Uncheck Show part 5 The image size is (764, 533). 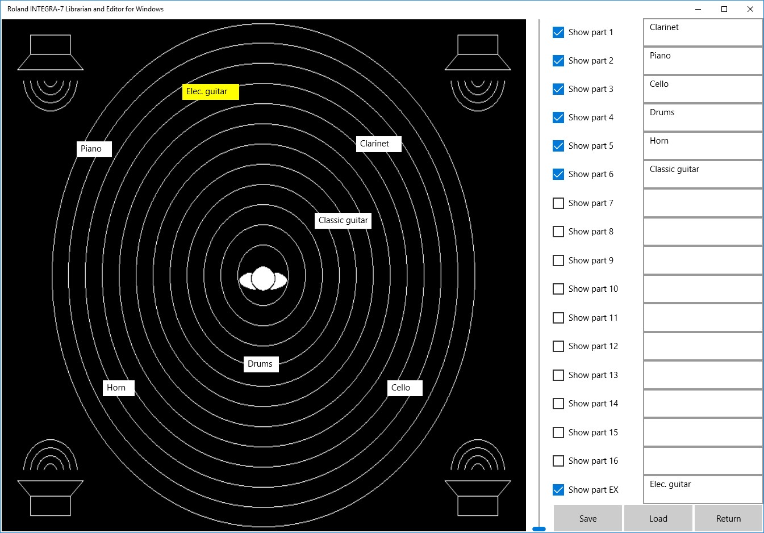(x=558, y=146)
